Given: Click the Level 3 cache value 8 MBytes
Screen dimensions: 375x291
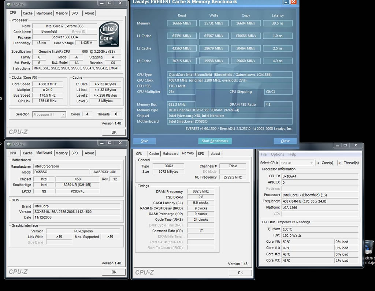Looking at the screenshot, I should tap(105, 101).
